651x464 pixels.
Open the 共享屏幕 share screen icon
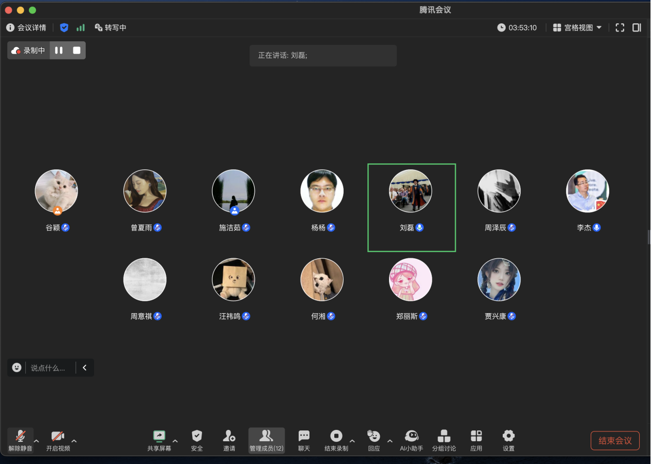point(159,437)
